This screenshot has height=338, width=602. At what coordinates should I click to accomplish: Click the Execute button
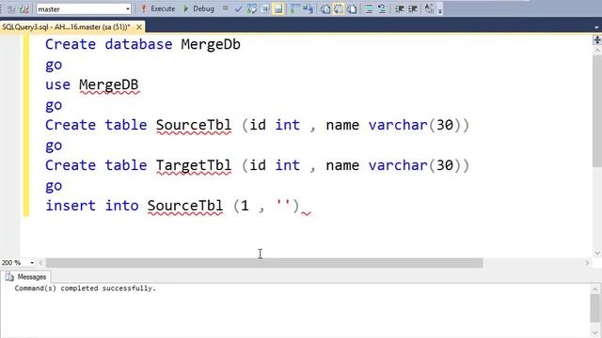pos(158,8)
